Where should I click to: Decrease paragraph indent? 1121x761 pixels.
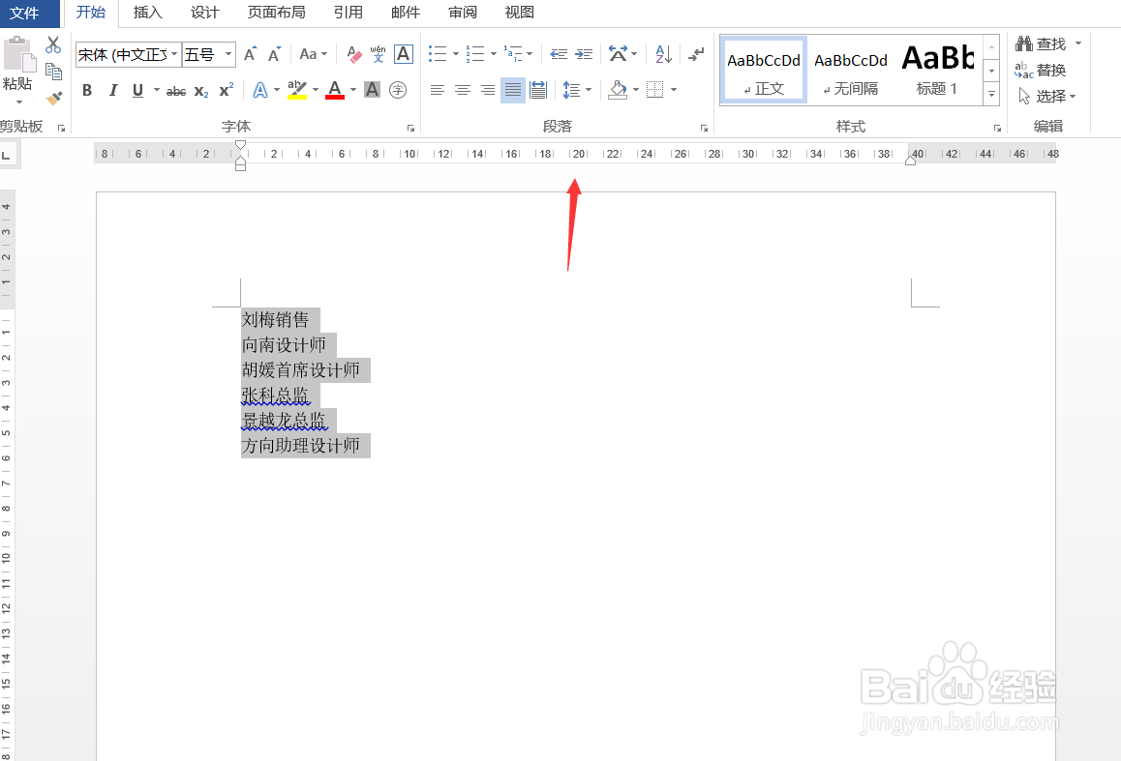560,54
